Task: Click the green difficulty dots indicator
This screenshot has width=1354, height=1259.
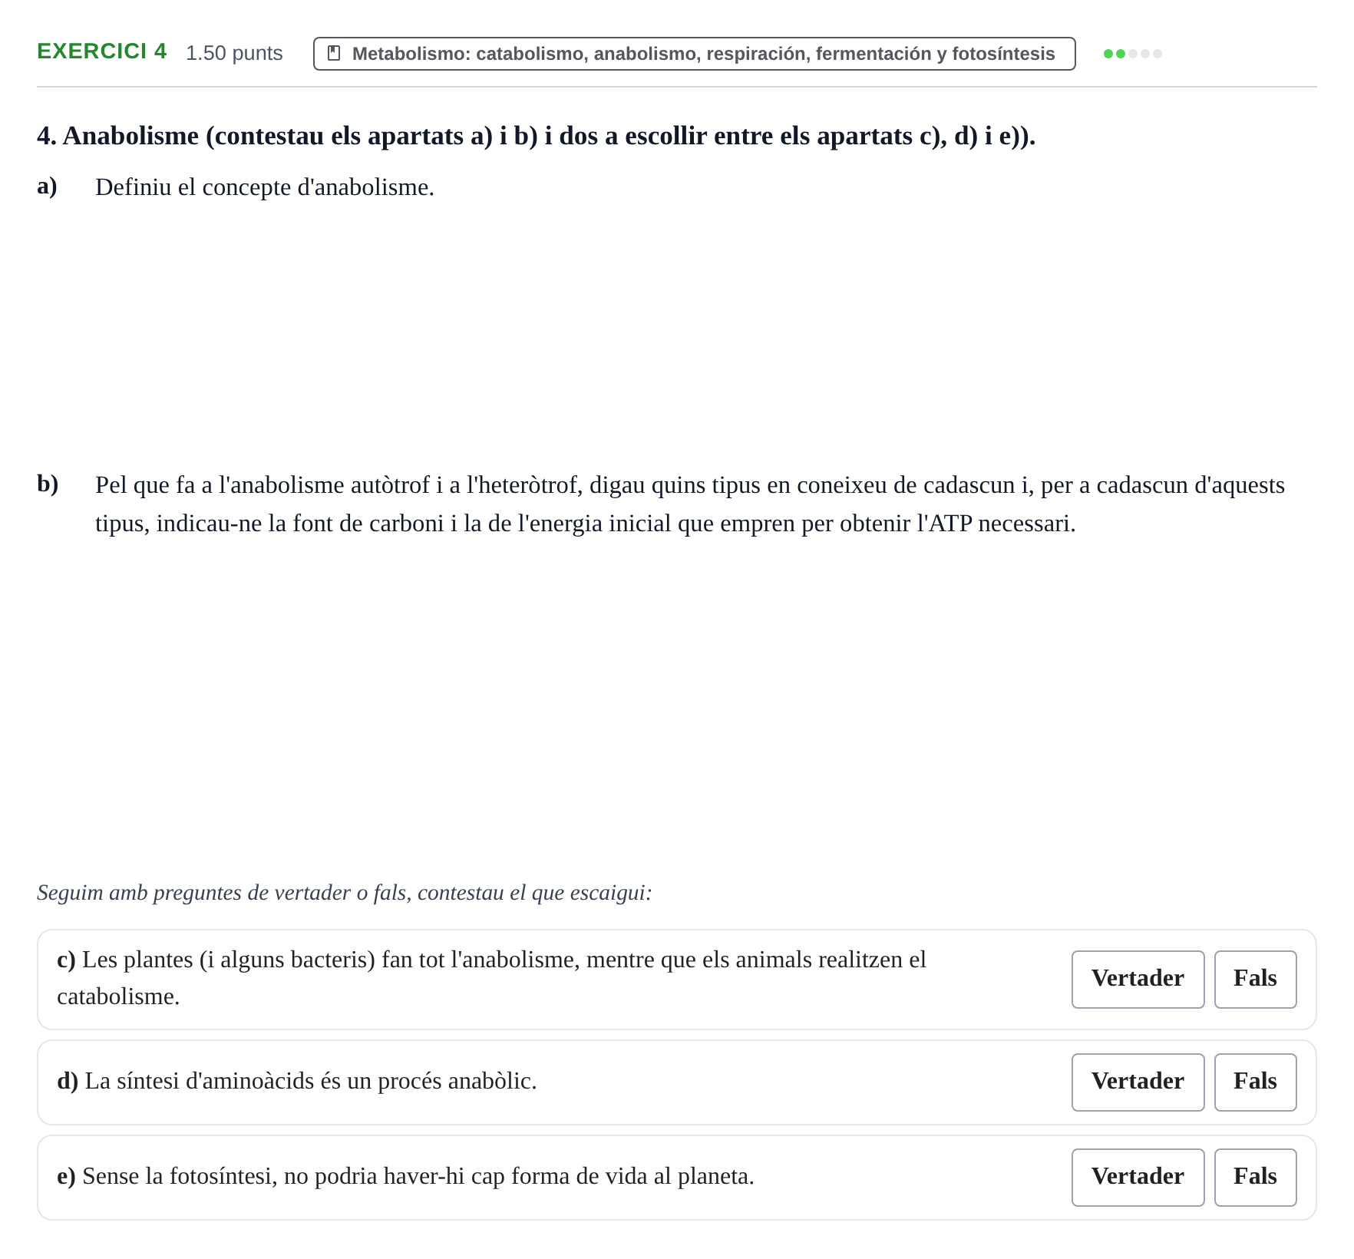Action: click(x=1132, y=54)
